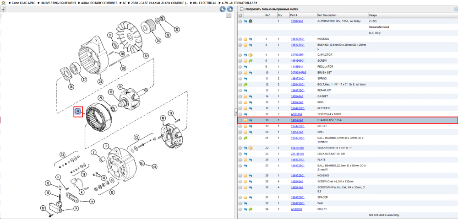The height and width of the screenshot is (219, 458).
Task: Toggle the round select button in PULLEY row
Action: pos(240,209)
